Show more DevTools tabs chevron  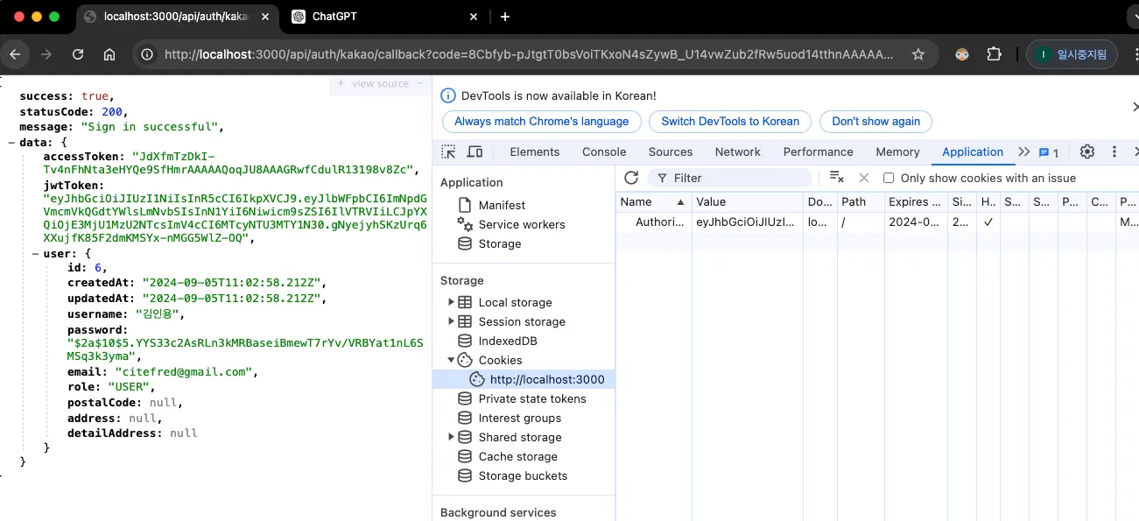click(1023, 151)
